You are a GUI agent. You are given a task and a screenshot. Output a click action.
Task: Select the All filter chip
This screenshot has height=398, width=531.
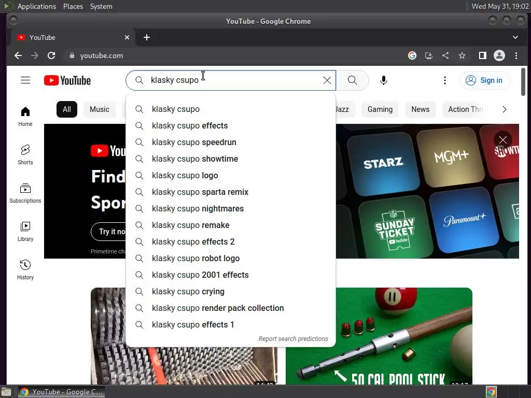point(67,109)
